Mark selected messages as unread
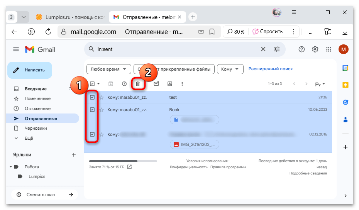 tap(156, 84)
